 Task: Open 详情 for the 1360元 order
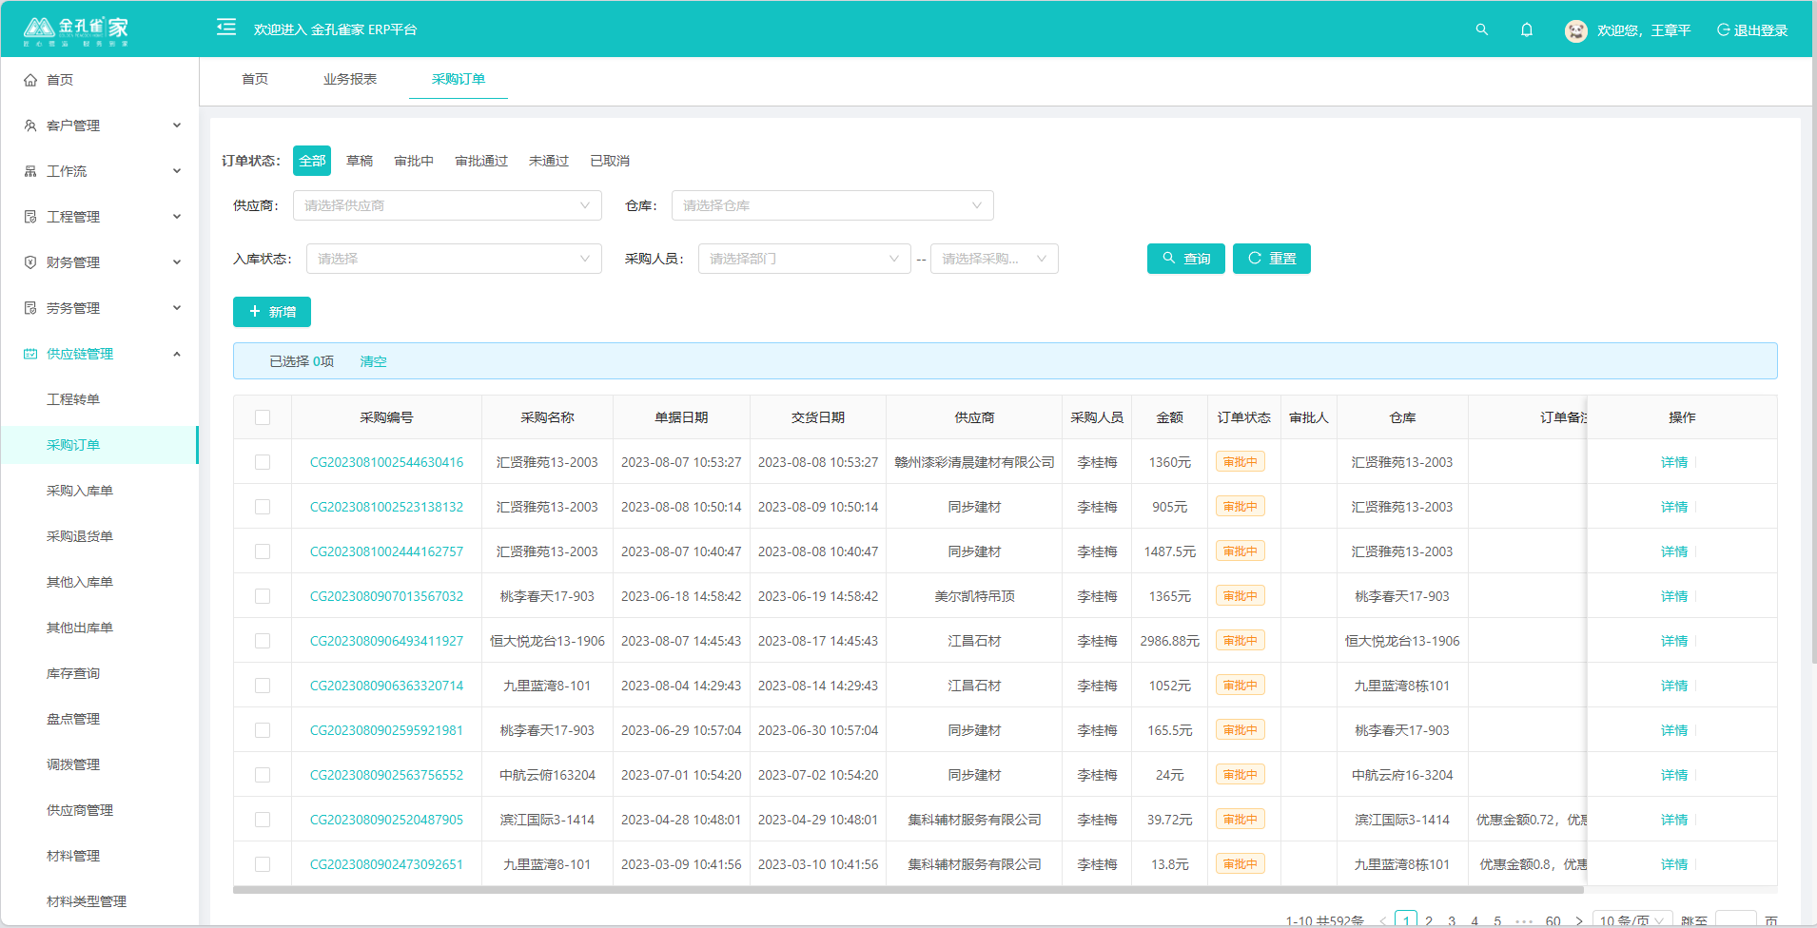[x=1674, y=462]
